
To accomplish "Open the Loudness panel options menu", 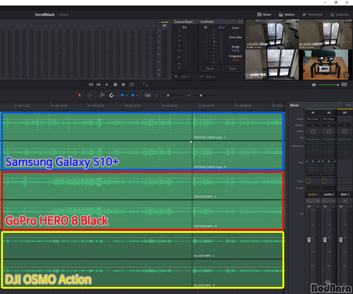I will click(x=240, y=21).
